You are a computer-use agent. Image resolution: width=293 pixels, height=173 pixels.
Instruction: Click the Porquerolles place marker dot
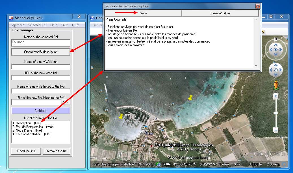tap(151, 146)
